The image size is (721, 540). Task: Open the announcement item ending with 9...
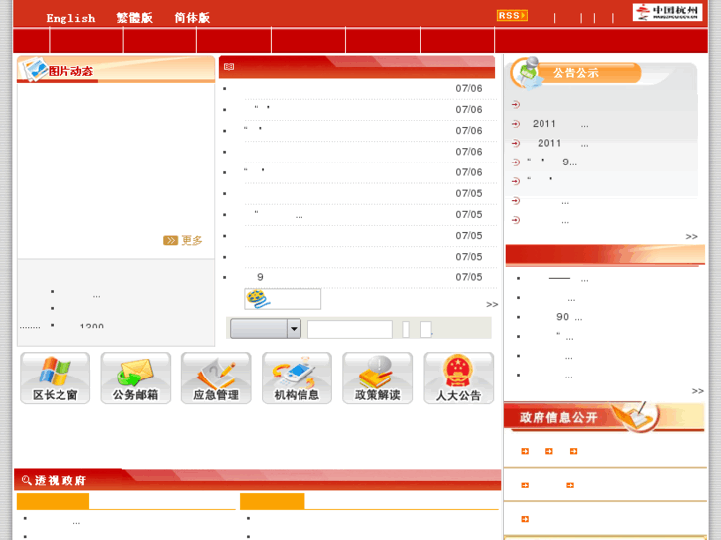[x=551, y=162]
